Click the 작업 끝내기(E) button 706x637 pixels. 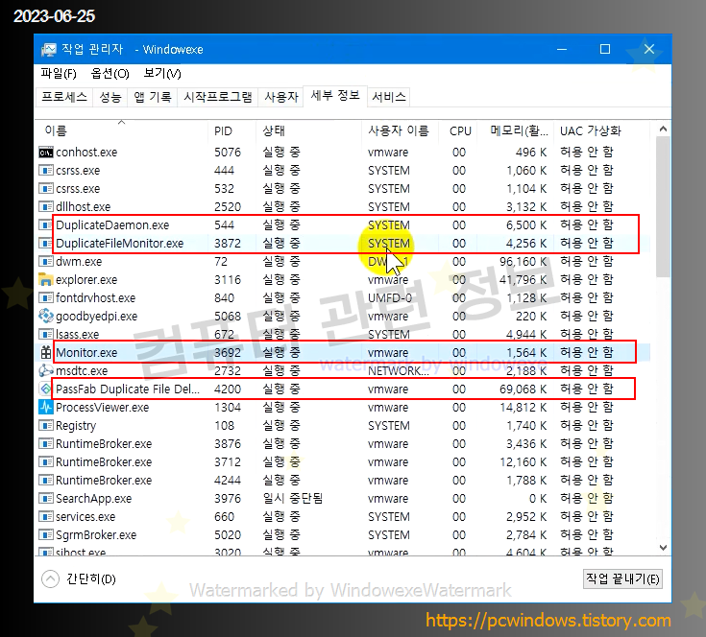pos(622,579)
